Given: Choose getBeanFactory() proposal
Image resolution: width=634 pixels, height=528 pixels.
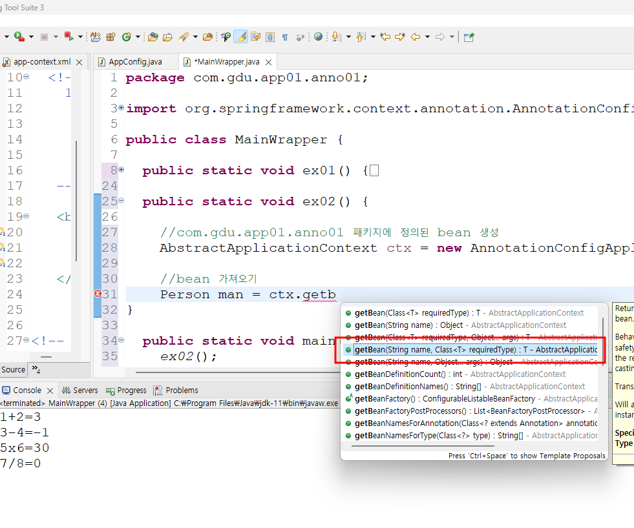Looking at the screenshot, I should tap(471, 399).
